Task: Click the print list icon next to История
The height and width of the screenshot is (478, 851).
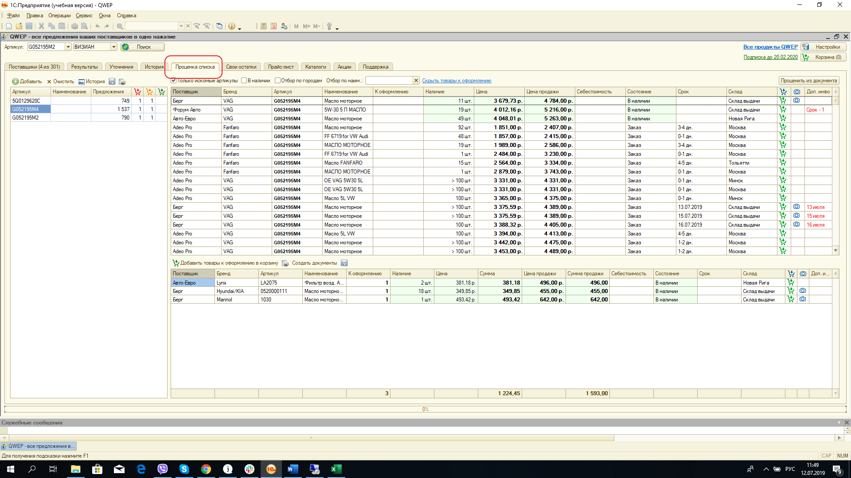Action: pyautogui.click(x=122, y=81)
